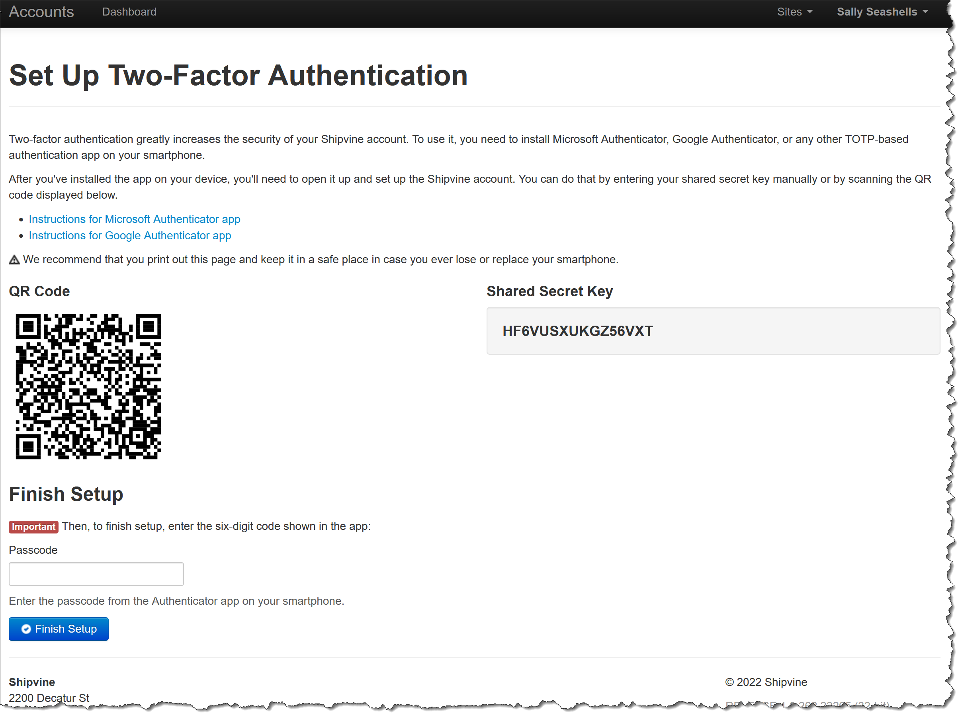Click the Shipvine footer company name

tap(32, 682)
